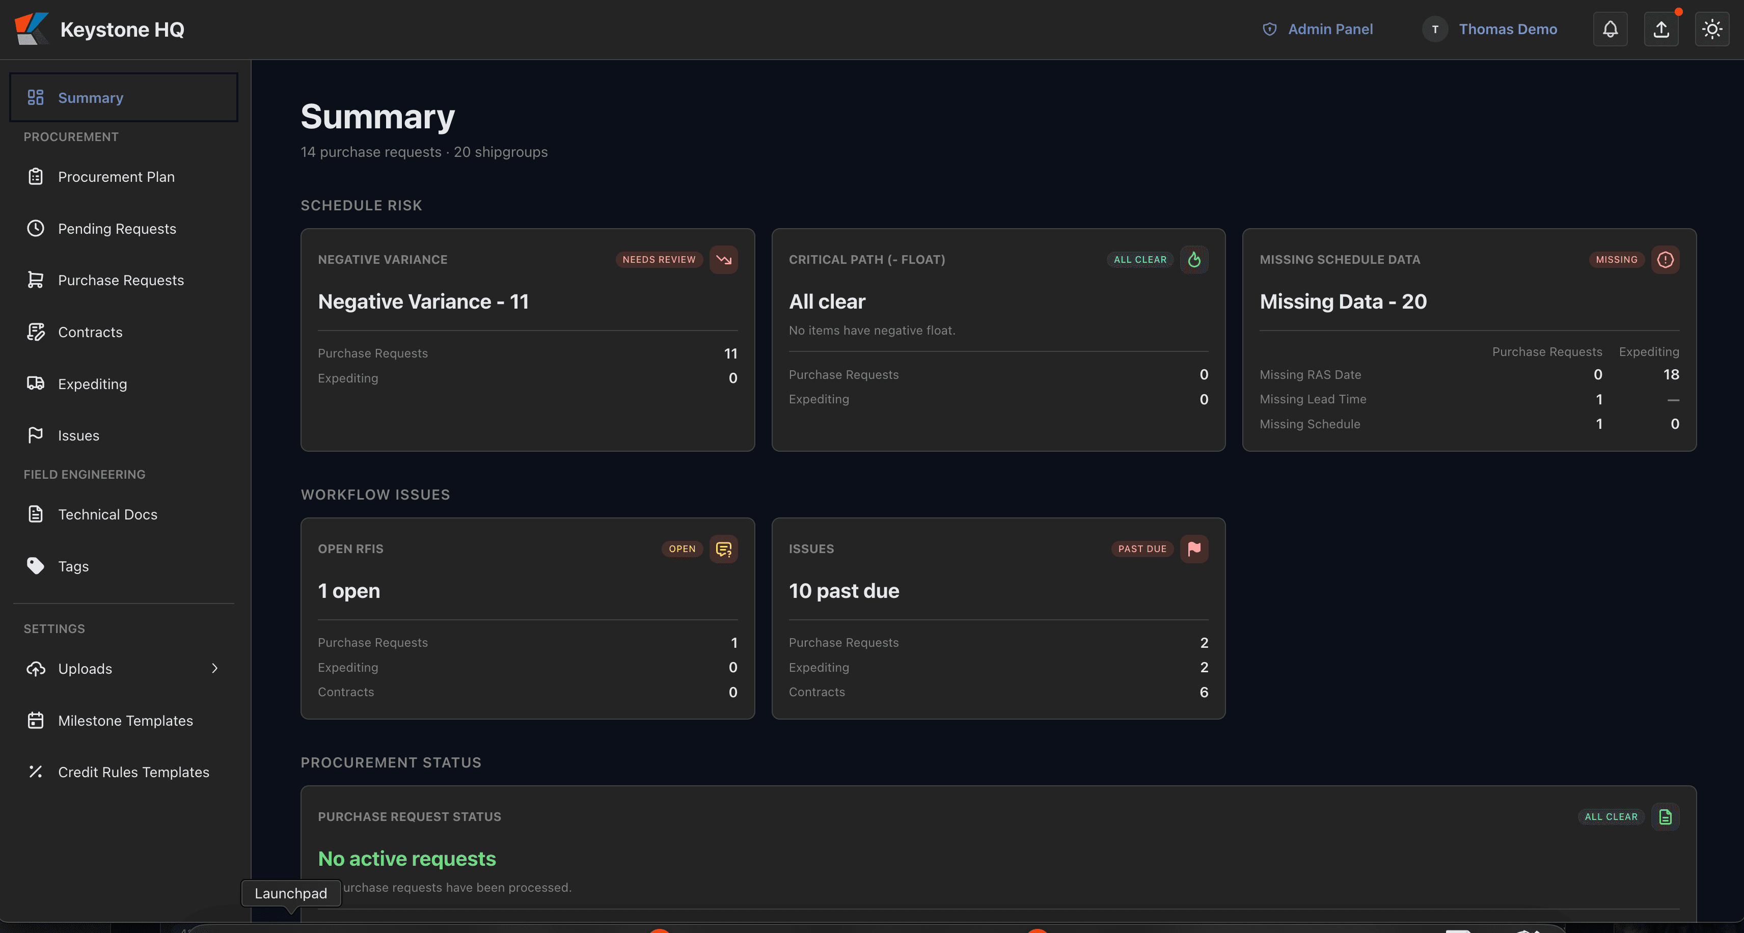The height and width of the screenshot is (933, 1744).
Task: Click the OPEN badge on RFIs card
Action: point(682,549)
